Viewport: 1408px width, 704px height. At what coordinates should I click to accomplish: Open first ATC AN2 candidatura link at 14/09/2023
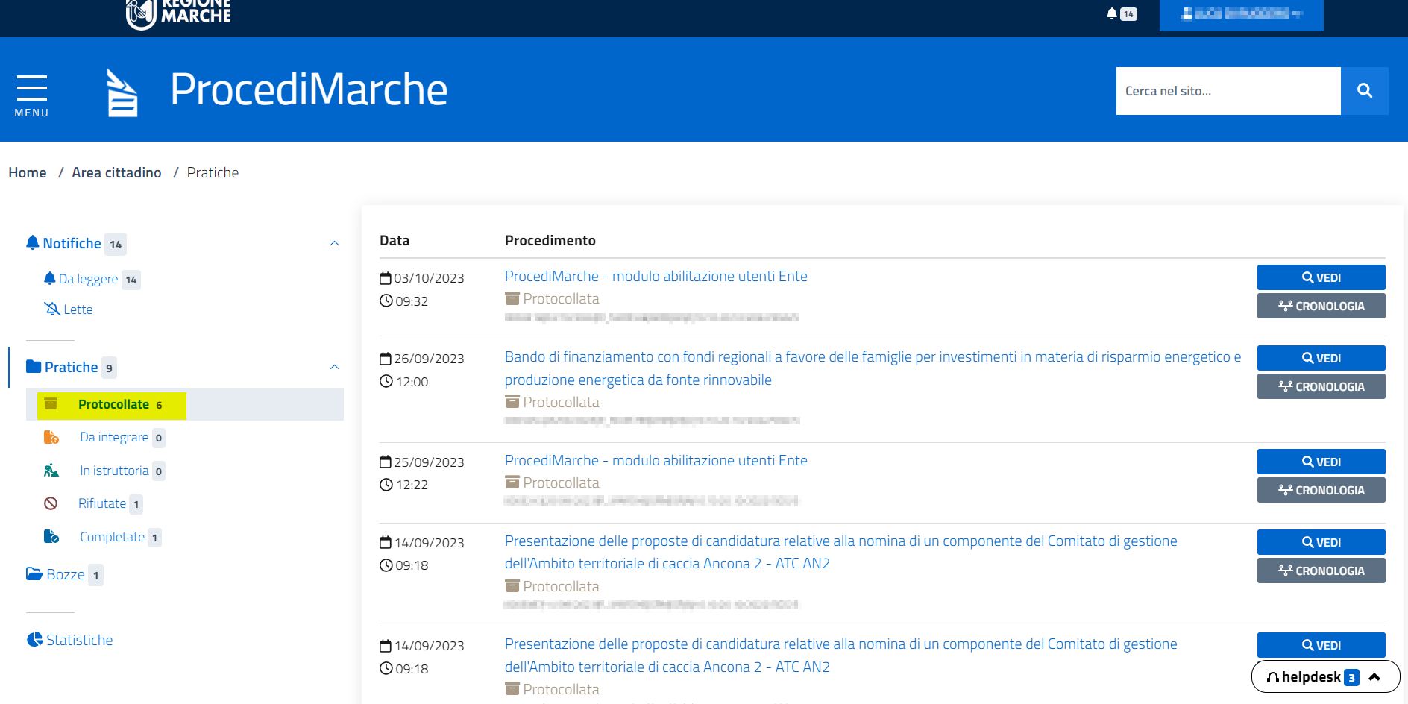(x=841, y=552)
